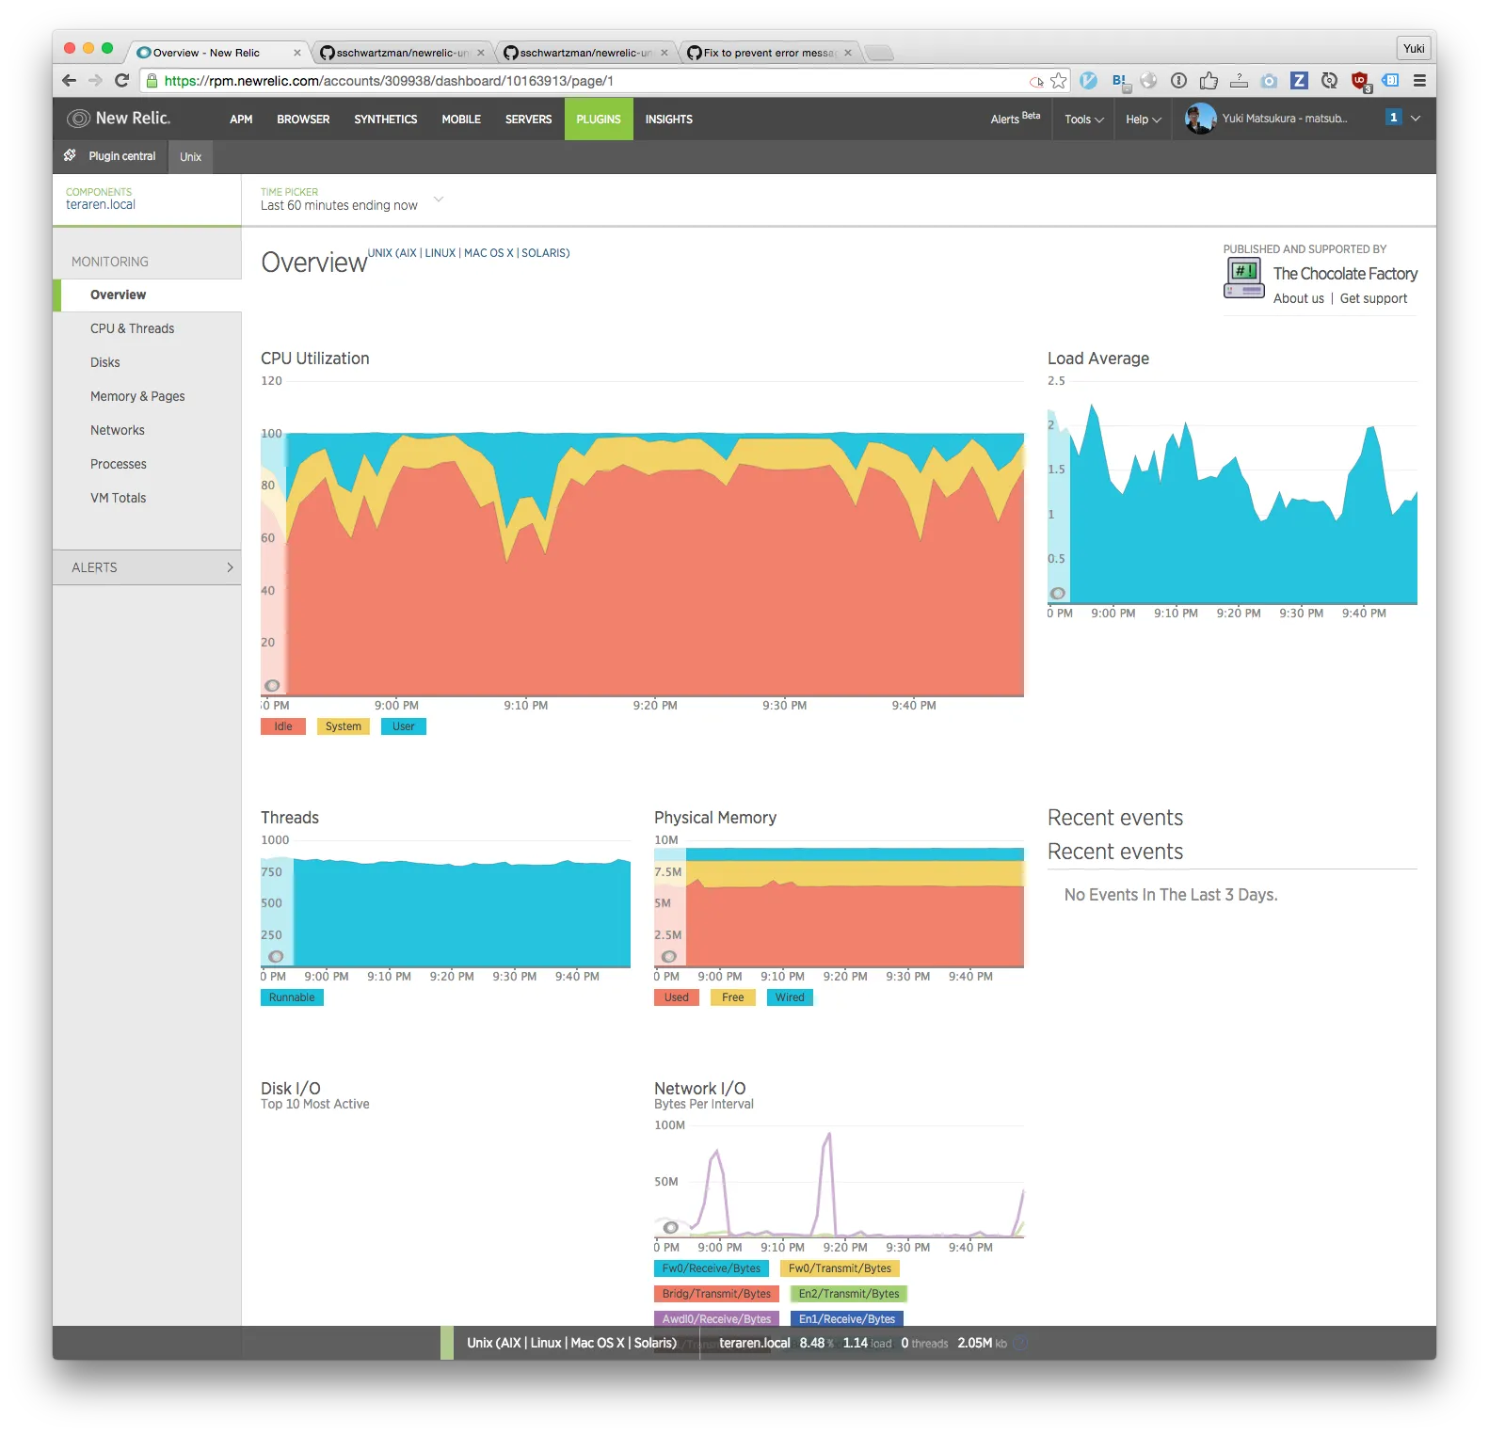
Task: Click the browser address bar
Action: coord(584,81)
